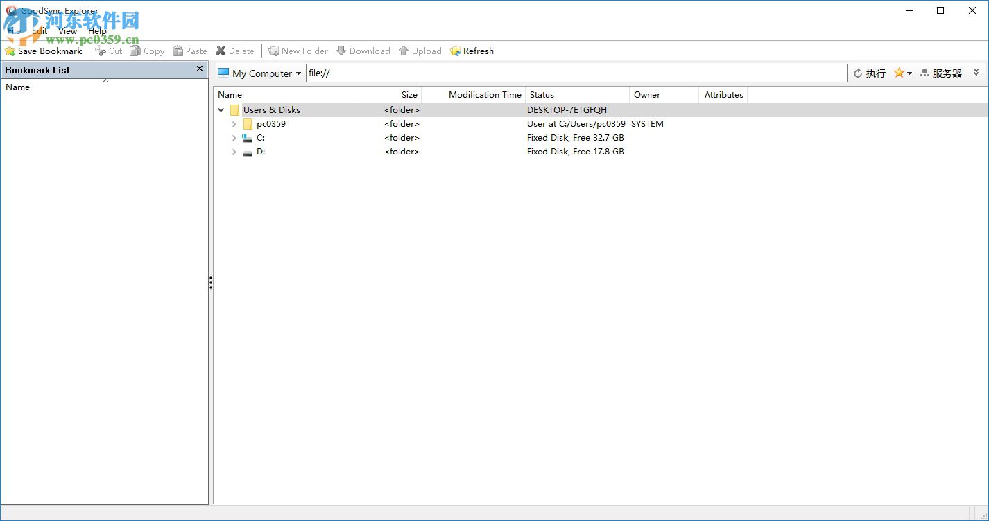Select the Users & Disks row
The height and width of the screenshot is (521, 989).
click(601, 110)
